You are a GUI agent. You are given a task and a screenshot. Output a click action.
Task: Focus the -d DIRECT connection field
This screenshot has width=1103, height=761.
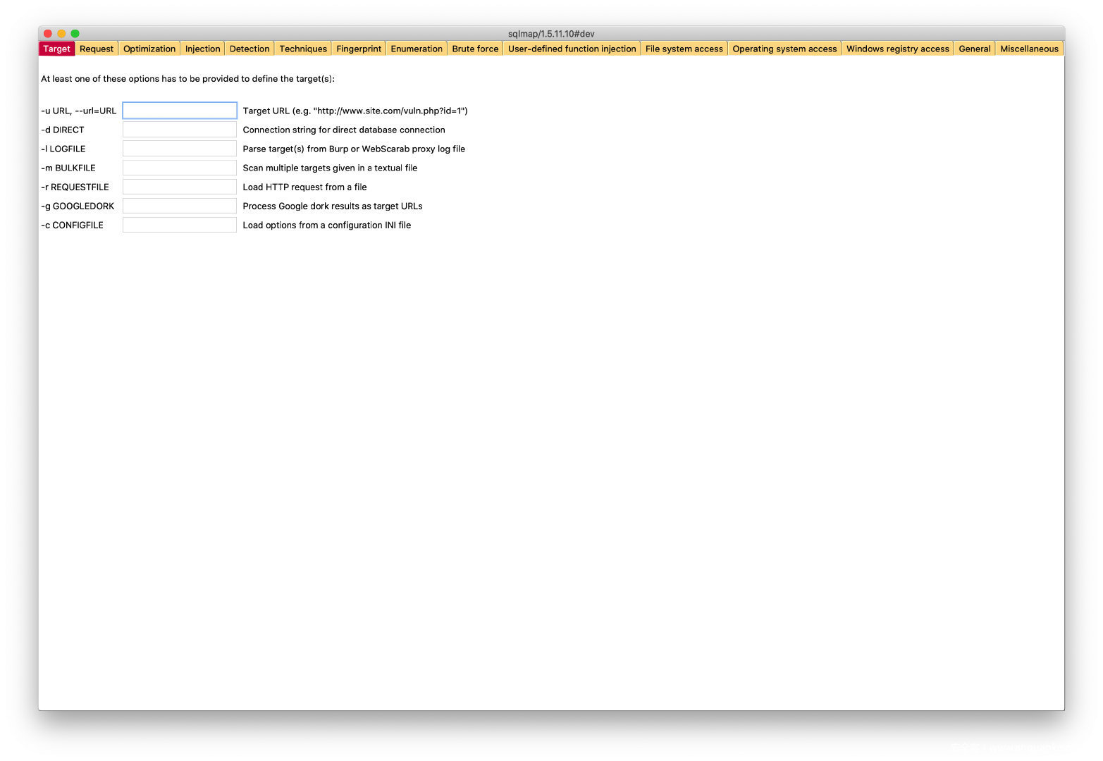pyautogui.click(x=180, y=130)
